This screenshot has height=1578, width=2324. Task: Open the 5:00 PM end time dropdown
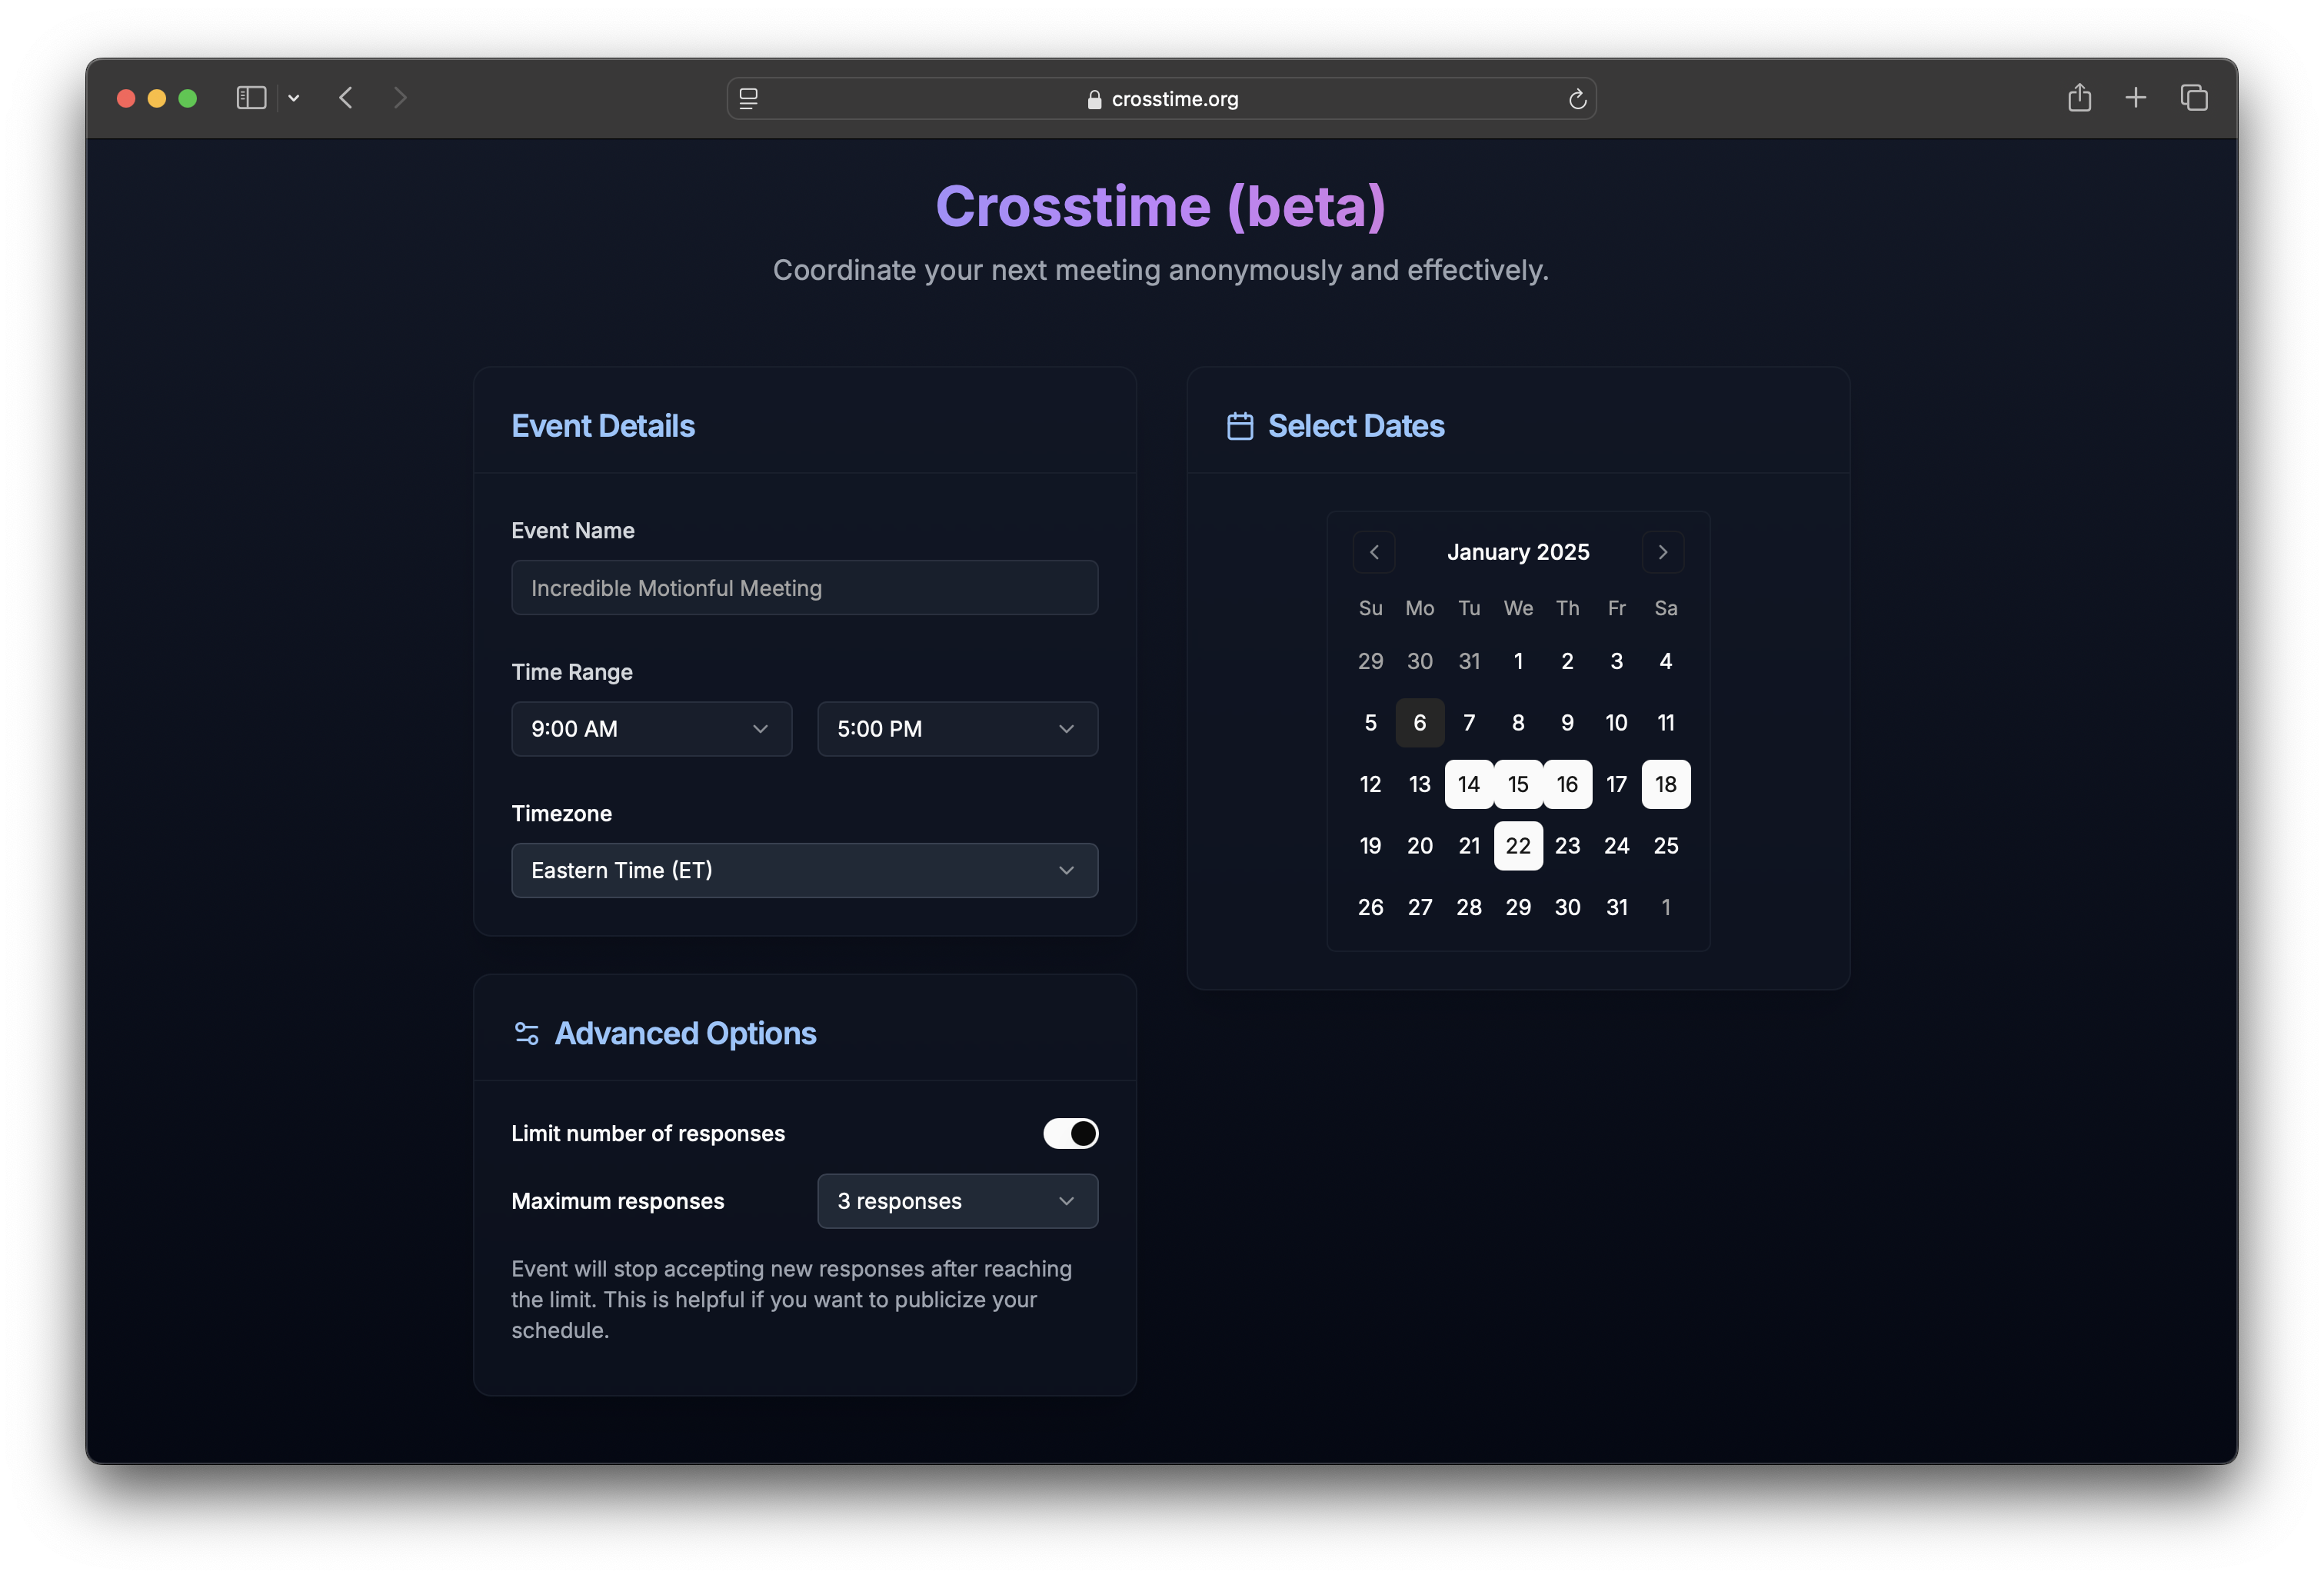(957, 729)
